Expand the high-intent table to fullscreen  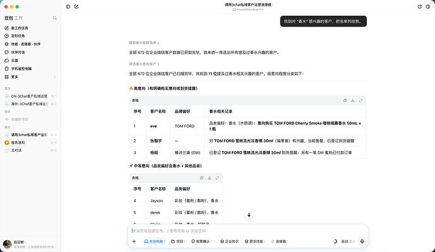(x=361, y=100)
